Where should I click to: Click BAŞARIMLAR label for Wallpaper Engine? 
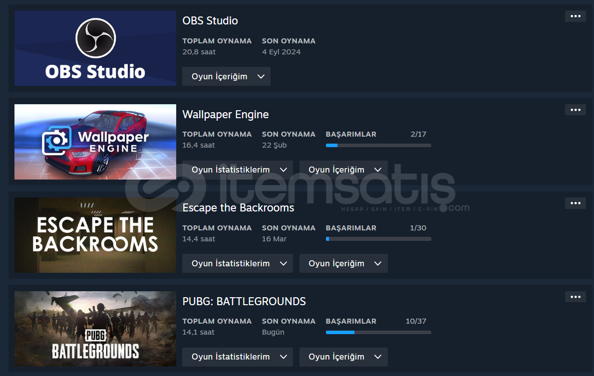pos(351,134)
